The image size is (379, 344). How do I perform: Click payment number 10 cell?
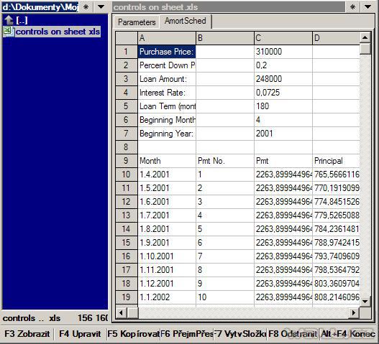pyautogui.click(x=225, y=297)
